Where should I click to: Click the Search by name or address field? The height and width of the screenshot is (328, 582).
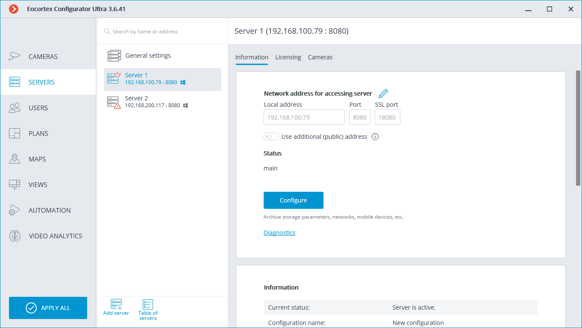tap(165, 31)
